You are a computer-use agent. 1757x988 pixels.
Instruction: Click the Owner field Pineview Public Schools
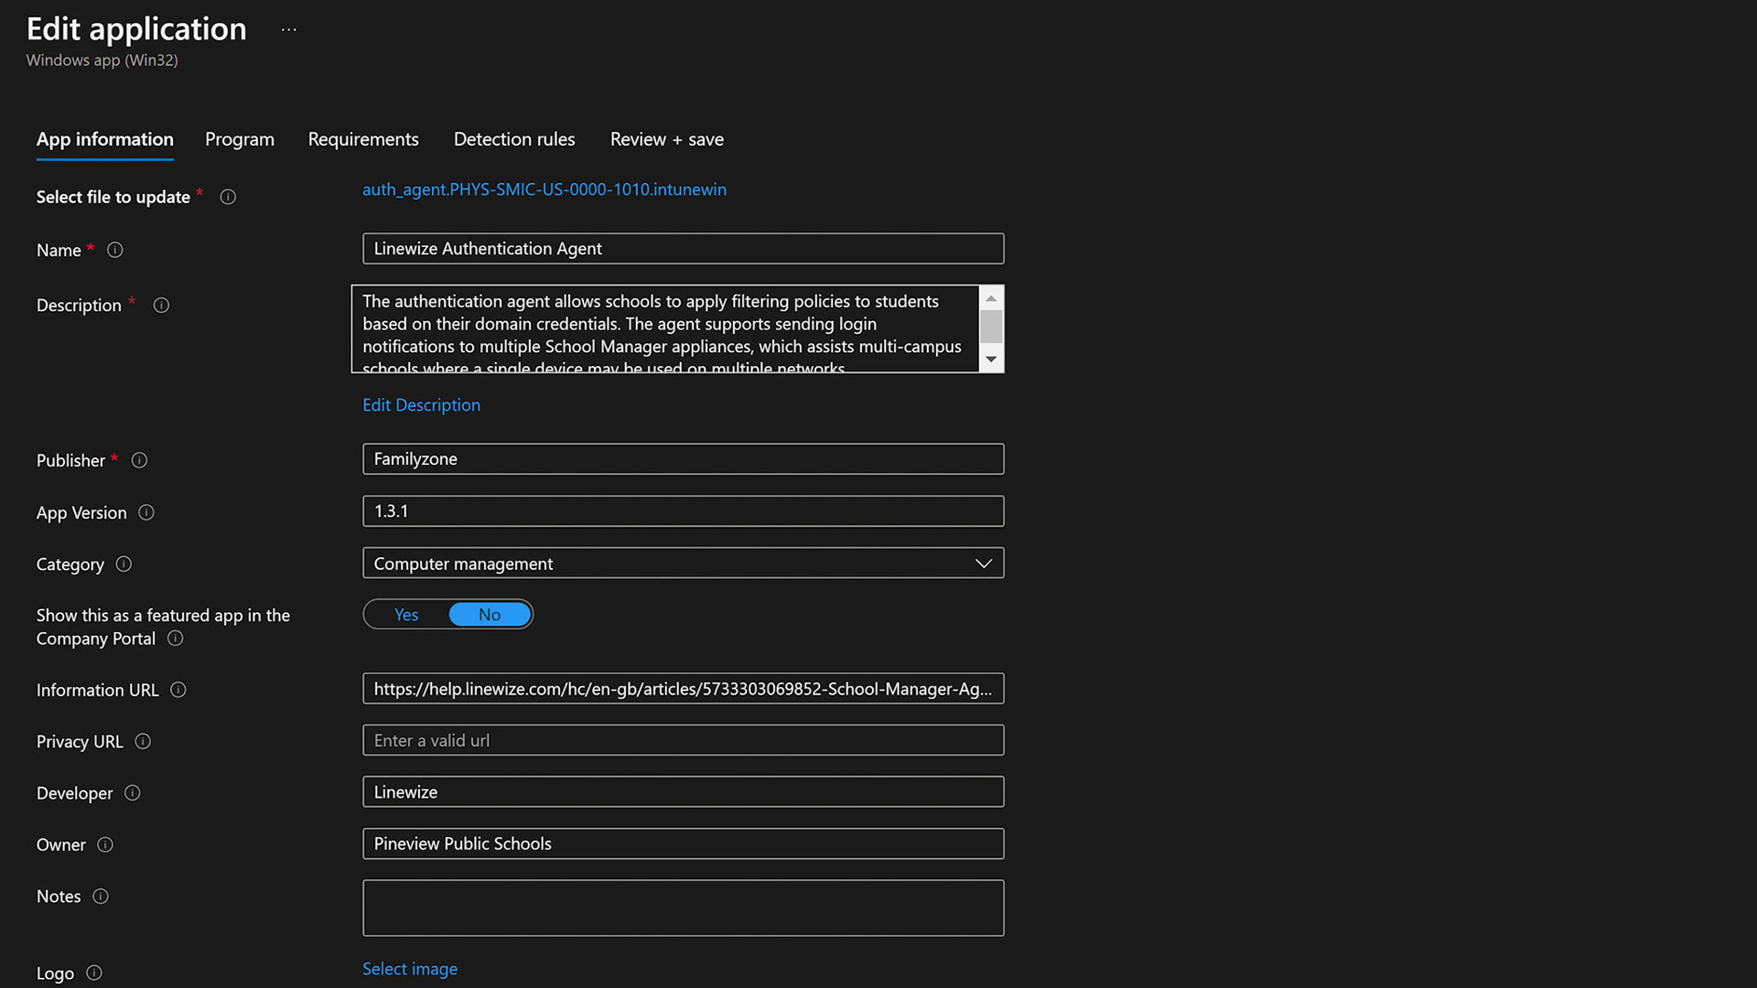click(x=683, y=843)
